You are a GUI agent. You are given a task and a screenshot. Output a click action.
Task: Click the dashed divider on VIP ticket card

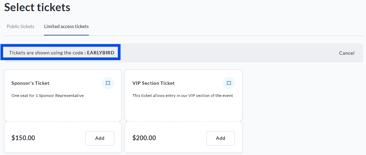click(184, 122)
